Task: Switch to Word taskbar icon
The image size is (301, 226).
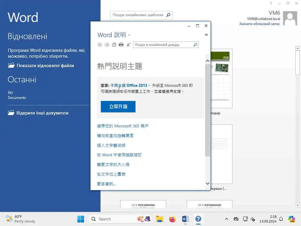Action: (x=185, y=219)
